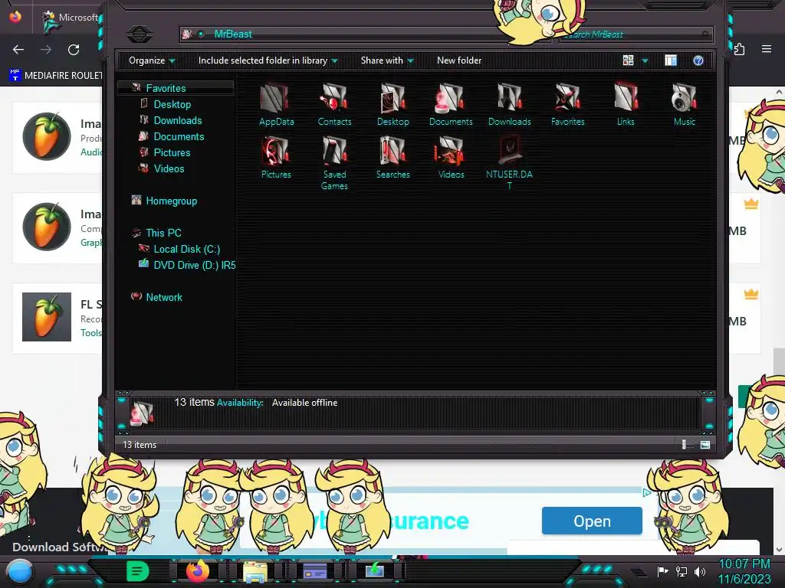Viewport: 785px width, 588px height.
Task: Select the Documents folder in file pane
Action: coord(451,104)
